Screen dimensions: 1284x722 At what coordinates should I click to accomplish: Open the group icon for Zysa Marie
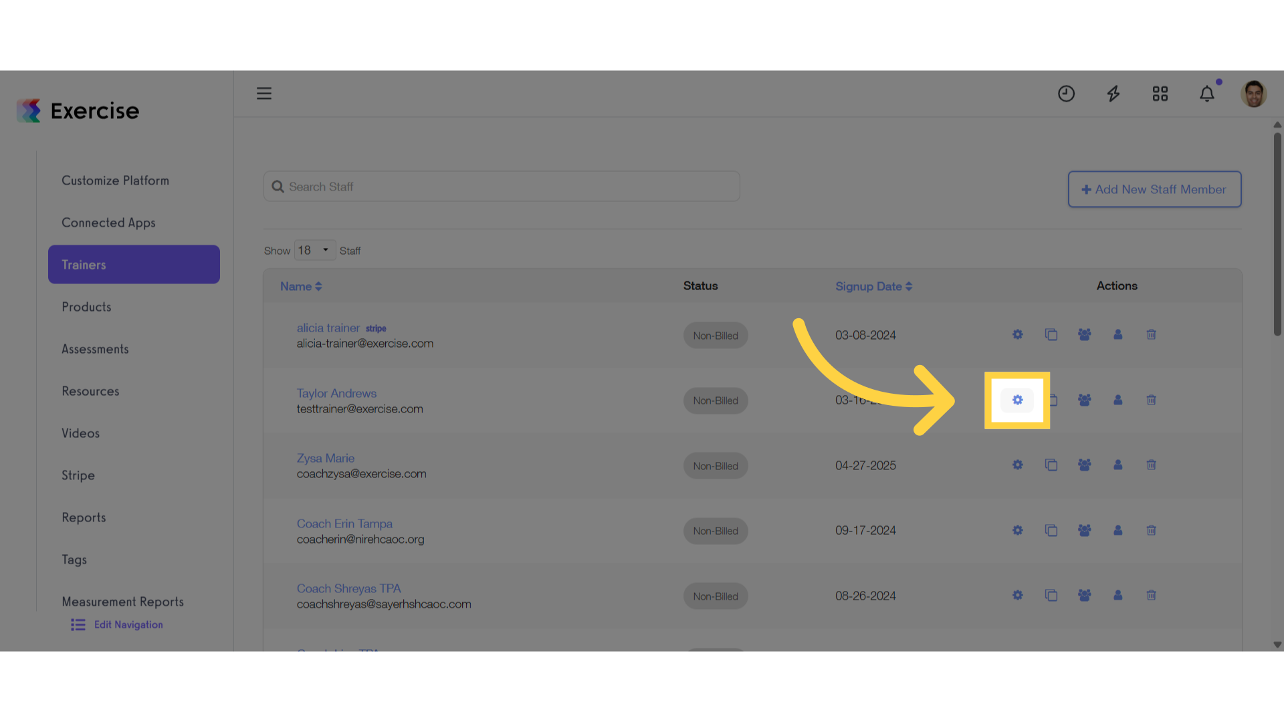(1084, 465)
